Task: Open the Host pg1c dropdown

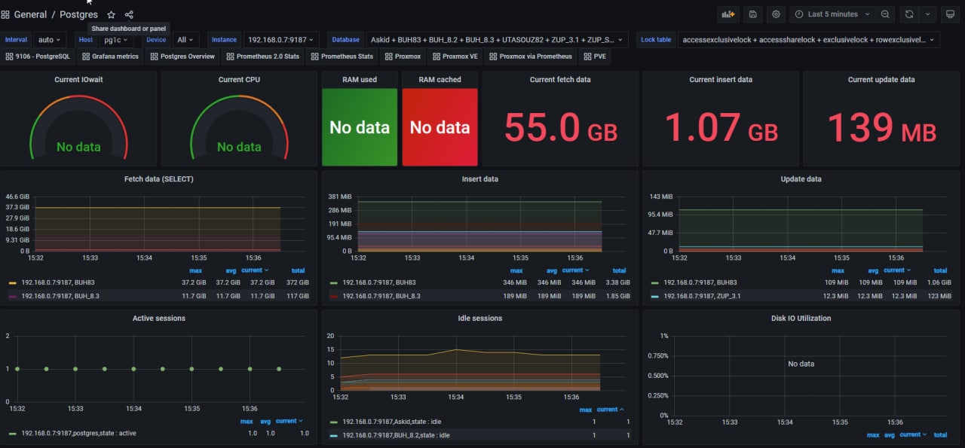Action: pyautogui.click(x=116, y=40)
